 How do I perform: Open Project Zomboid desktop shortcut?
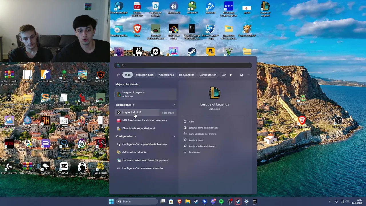pyautogui.click(x=247, y=31)
